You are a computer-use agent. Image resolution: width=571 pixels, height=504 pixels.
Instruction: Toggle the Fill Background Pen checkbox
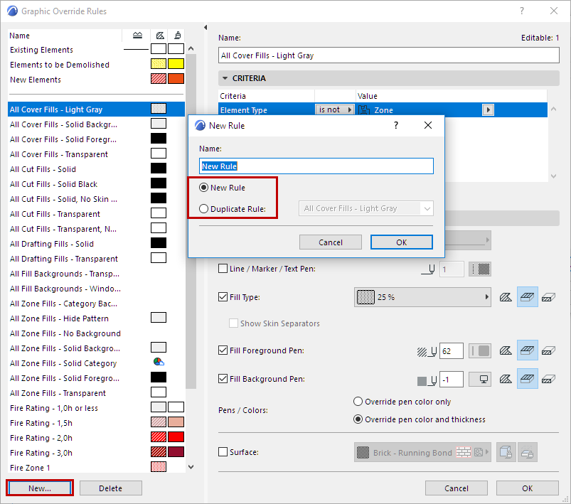click(x=223, y=379)
